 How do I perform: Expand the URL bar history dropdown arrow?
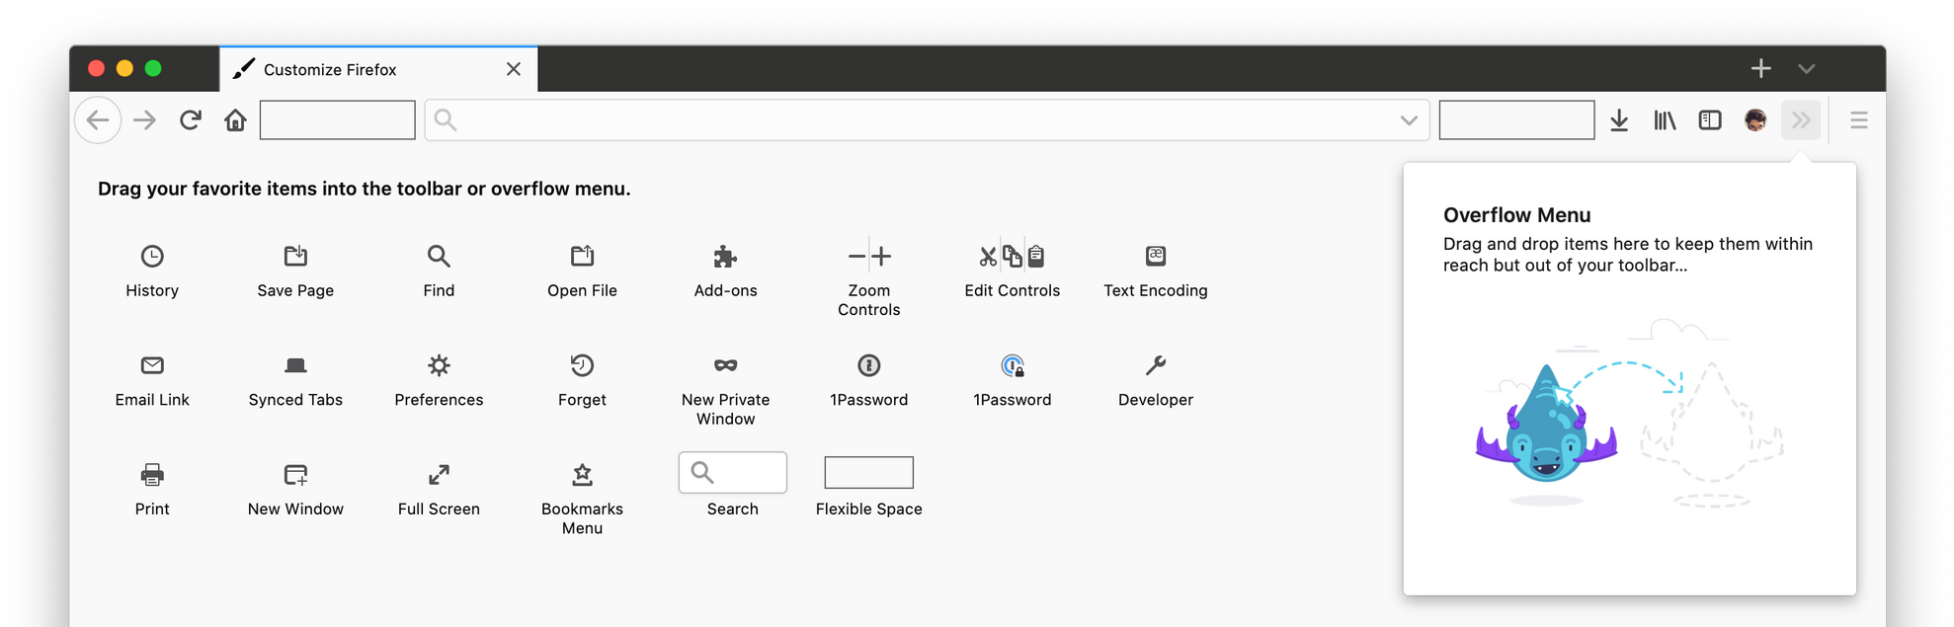coord(1409,120)
